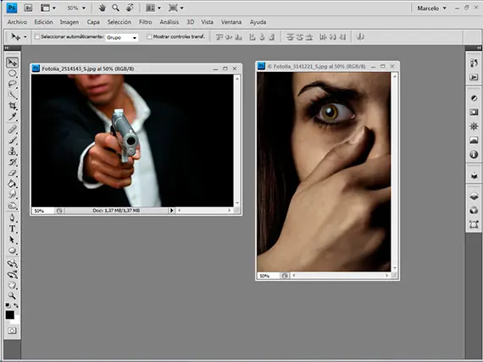Open the 50% zoom level dropdown
The image size is (483, 362).
[x=76, y=8]
